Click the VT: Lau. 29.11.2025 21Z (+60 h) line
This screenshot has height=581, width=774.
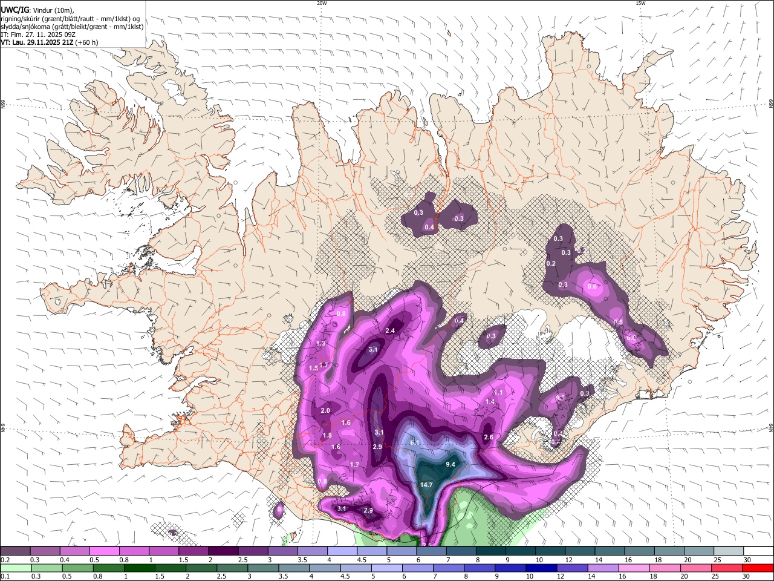coord(50,42)
